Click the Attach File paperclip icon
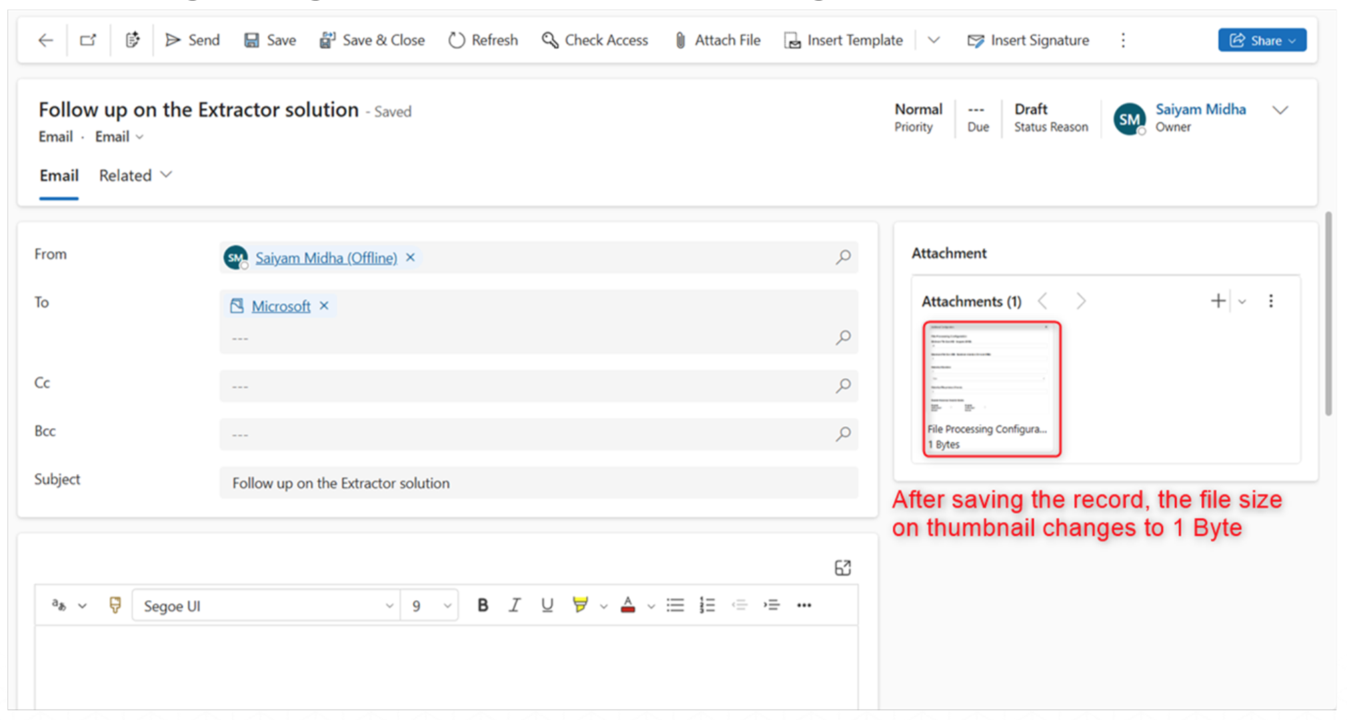 pos(680,41)
